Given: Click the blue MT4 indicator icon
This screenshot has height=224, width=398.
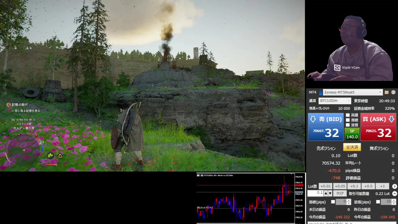Looking at the screenshot, I should tap(321, 92).
